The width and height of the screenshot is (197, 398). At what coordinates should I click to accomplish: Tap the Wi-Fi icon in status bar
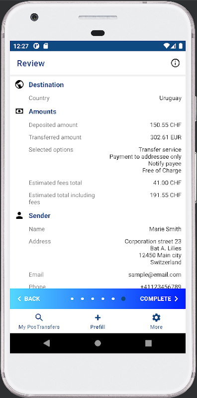[x=167, y=46]
